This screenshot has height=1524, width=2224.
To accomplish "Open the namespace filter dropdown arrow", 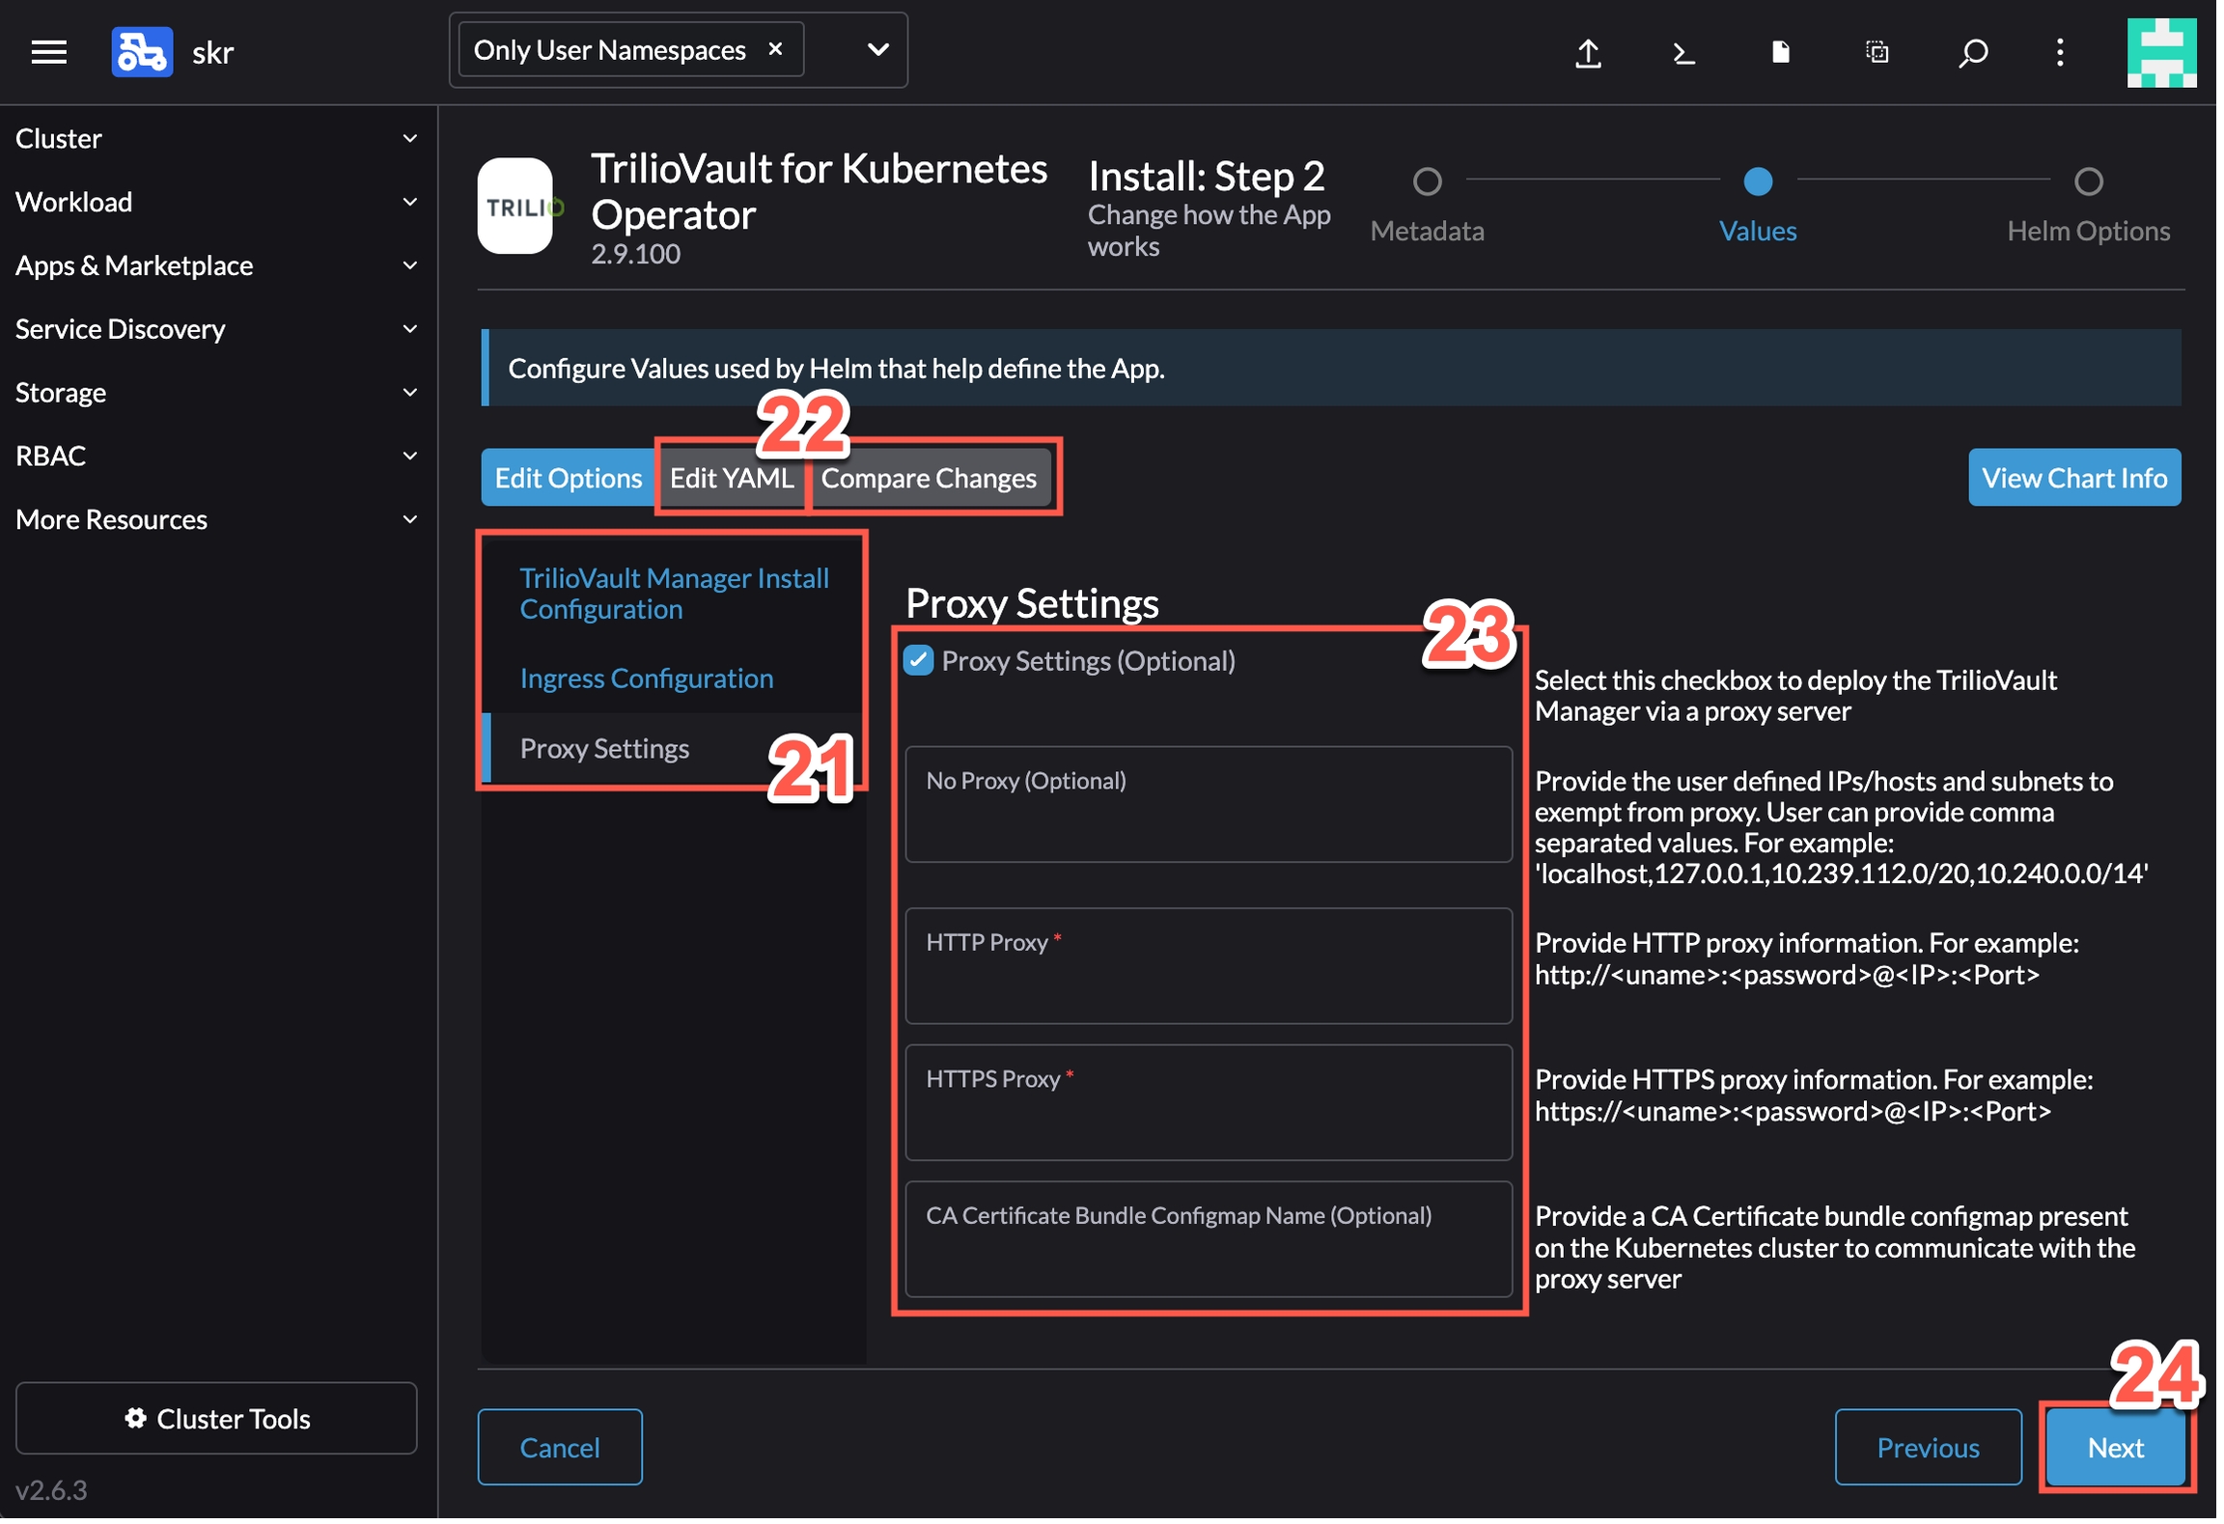I will pyautogui.click(x=880, y=49).
